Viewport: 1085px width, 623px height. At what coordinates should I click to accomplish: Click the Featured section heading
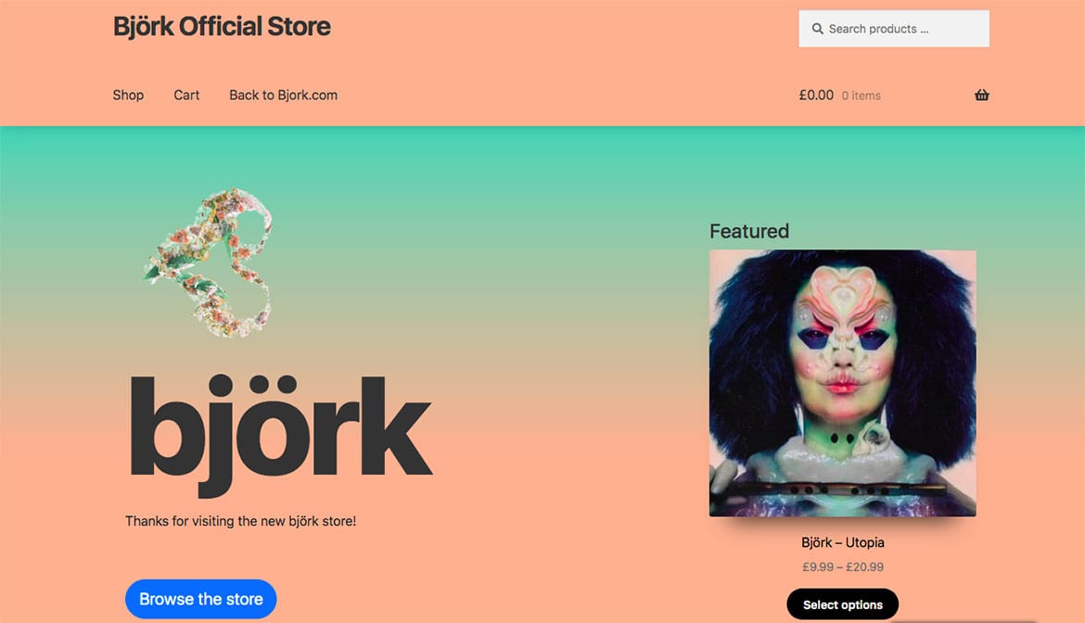tap(748, 231)
